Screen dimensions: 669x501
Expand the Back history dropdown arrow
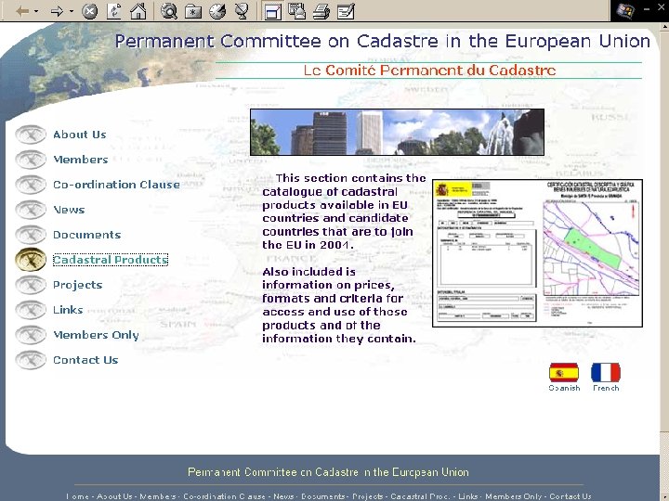(36, 11)
